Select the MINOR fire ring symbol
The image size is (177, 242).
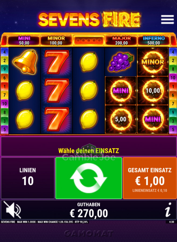click(153, 62)
